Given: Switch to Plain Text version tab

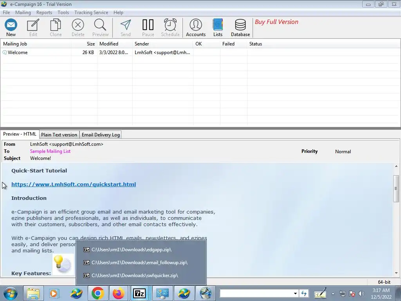Looking at the screenshot, I should pyautogui.click(x=59, y=135).
